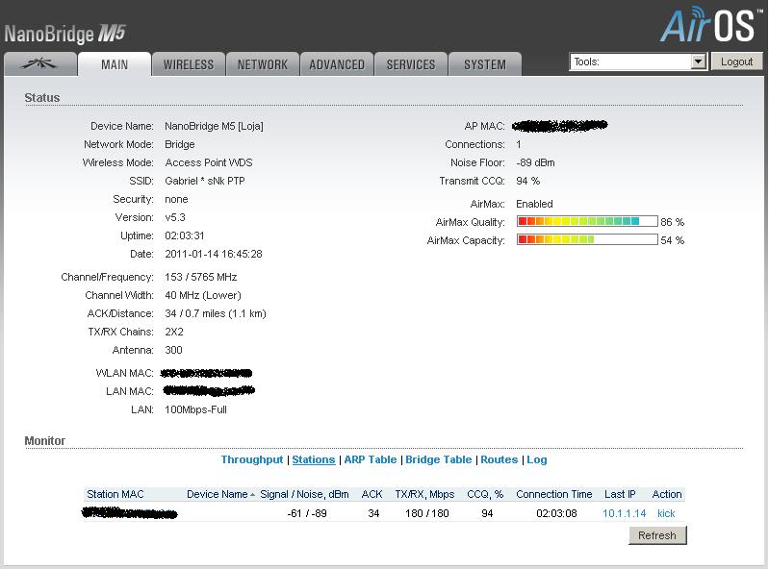
Task: Select the uptime value 02:03:31
Action: [185, 235]
